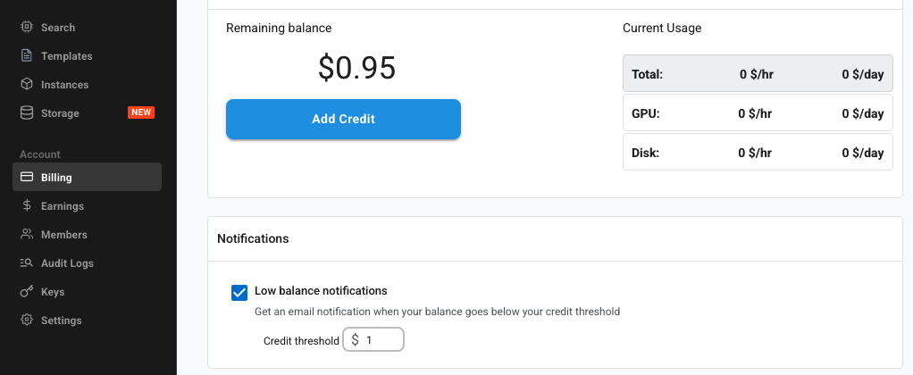Uncheck the Low balance notifications checkbox
Screen dimensions: 913x375
[x=239, y=293]
